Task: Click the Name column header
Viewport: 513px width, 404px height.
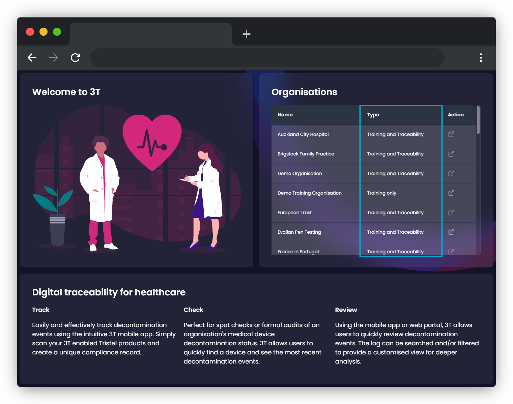Action: [x=316, y=115]
